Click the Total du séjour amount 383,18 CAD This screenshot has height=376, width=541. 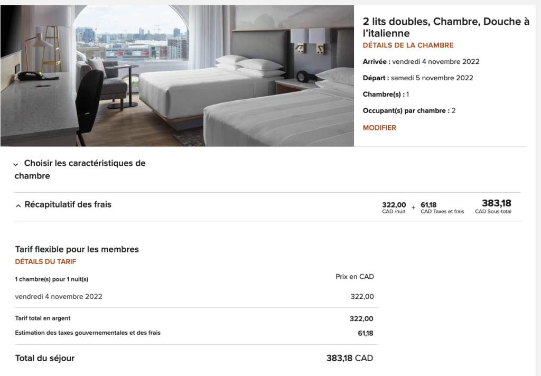[x=349, y=358]
